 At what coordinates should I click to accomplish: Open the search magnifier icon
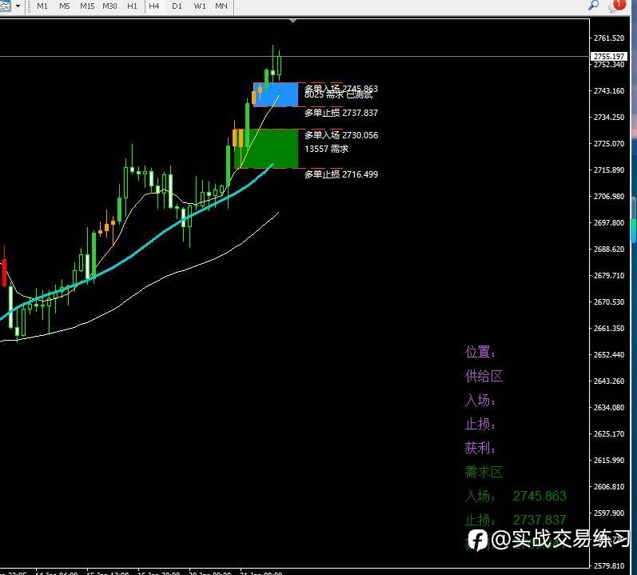[594, 6]
